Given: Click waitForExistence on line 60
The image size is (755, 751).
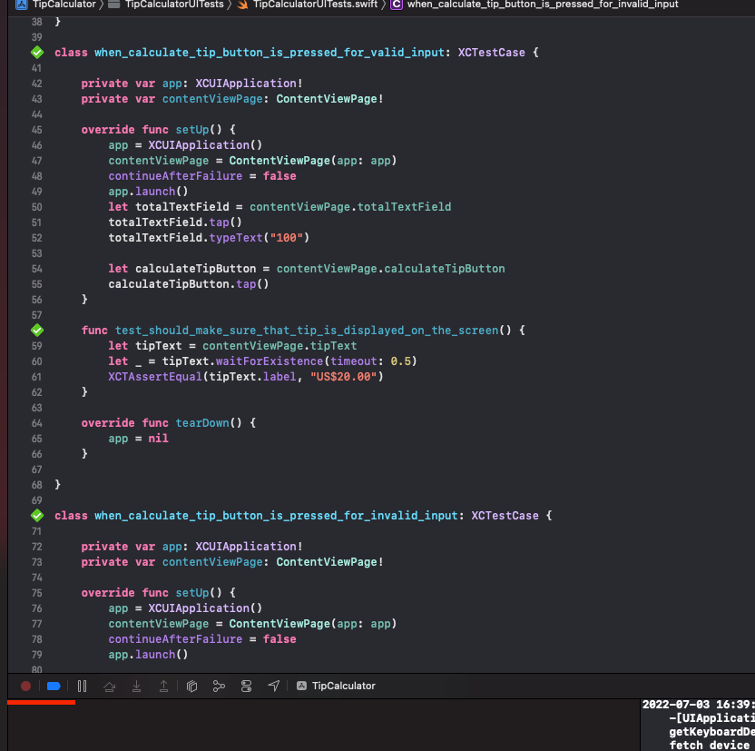Looking at the screenshot, I should (270, 361).
